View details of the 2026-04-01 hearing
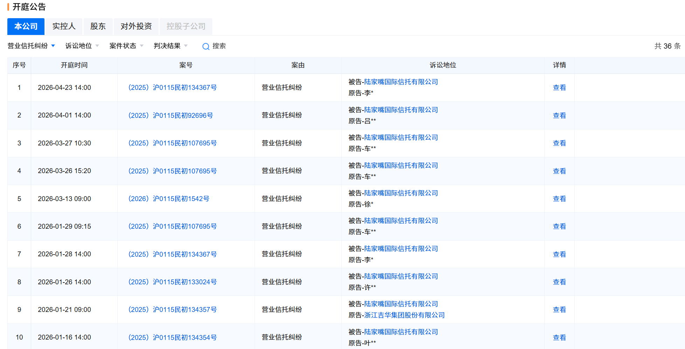Viewport: 685px width, 349px height. click(559, 115)
